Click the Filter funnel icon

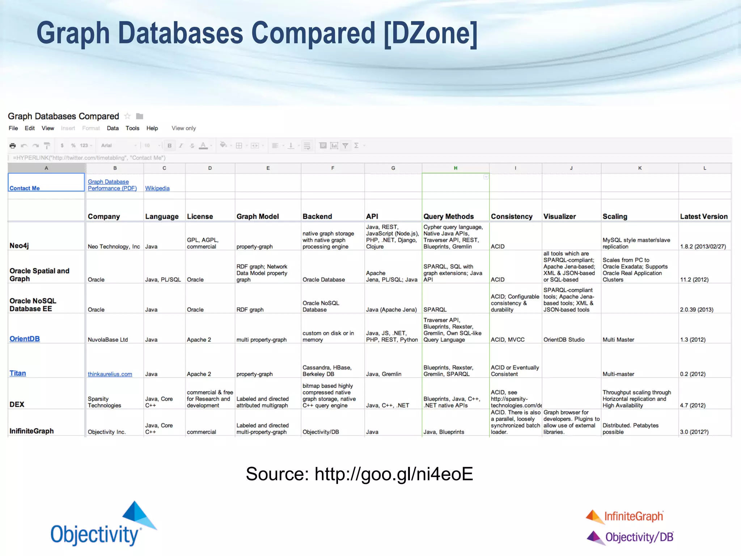pyautogui.click(x=346, y=146)
